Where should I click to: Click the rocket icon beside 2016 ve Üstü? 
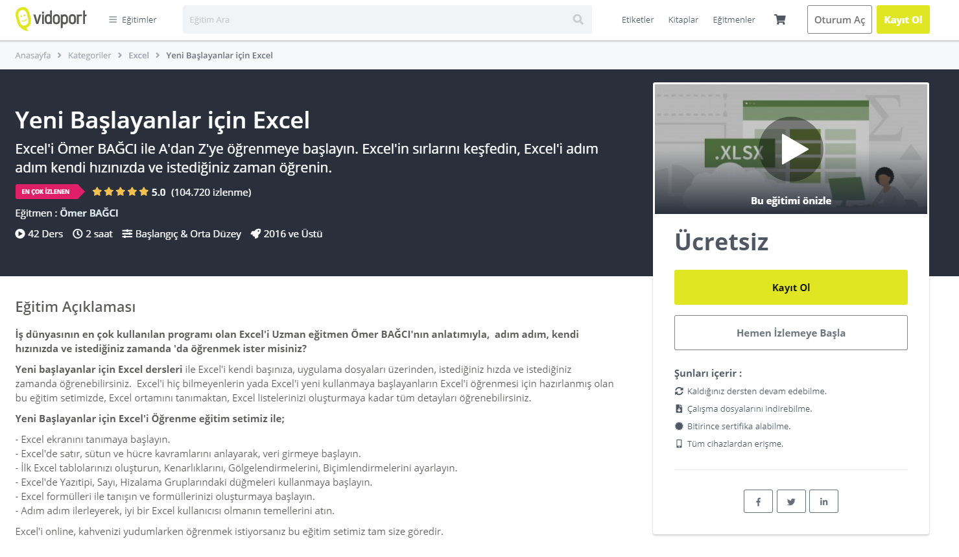(x=255, y=234)
